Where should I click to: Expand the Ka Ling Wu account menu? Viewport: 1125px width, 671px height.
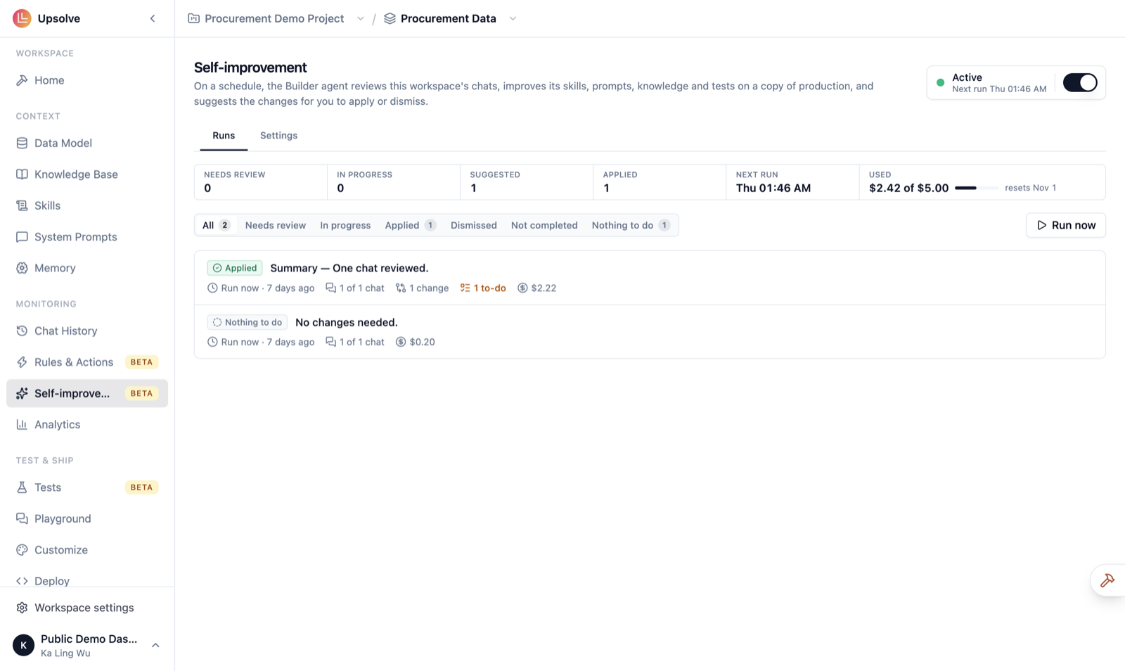click(155, 645)
